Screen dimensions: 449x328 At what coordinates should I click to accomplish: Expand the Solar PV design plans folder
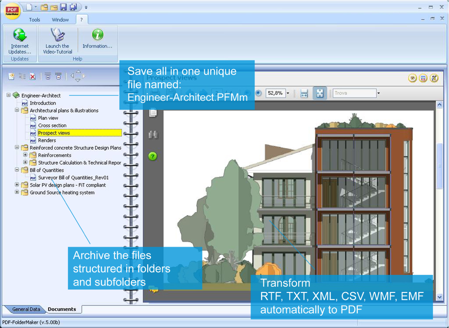click(x=17, y=185)
